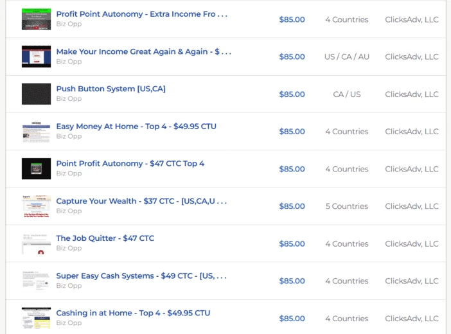
Task: Open The Job Quitter $47 CTC link
Action: pyautogui.click(x=105, y=238)
